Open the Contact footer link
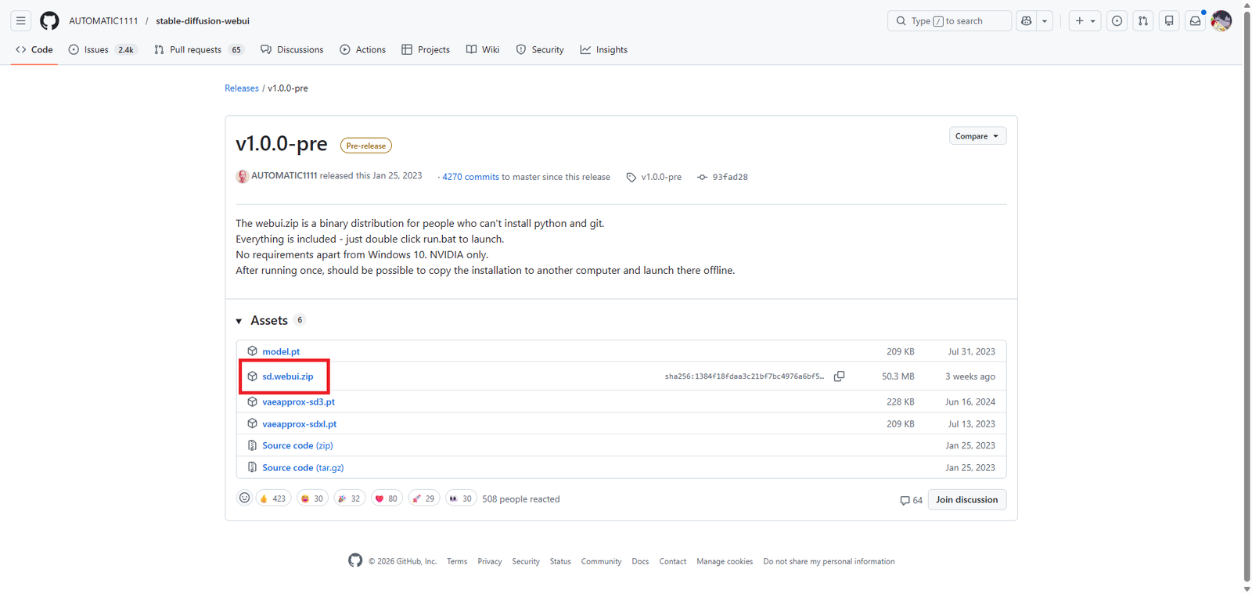Image resolution: width=1252 pixels, height=594 pixels. click(672, 561)
